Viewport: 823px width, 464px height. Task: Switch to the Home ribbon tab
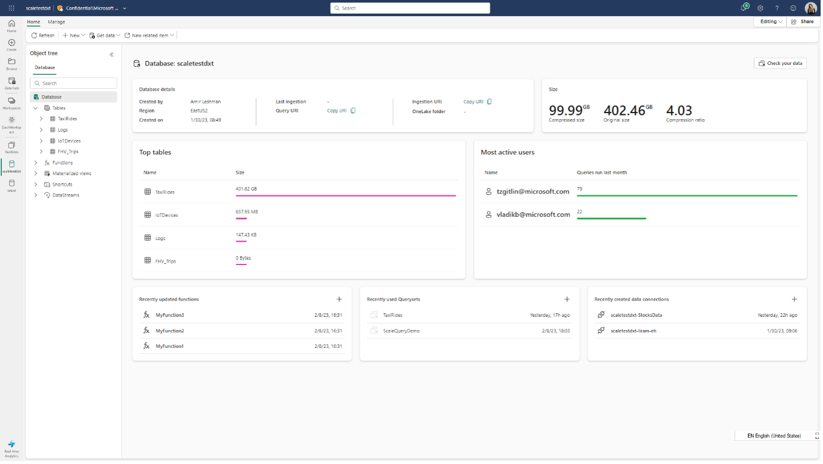click(x=33, y=22)
